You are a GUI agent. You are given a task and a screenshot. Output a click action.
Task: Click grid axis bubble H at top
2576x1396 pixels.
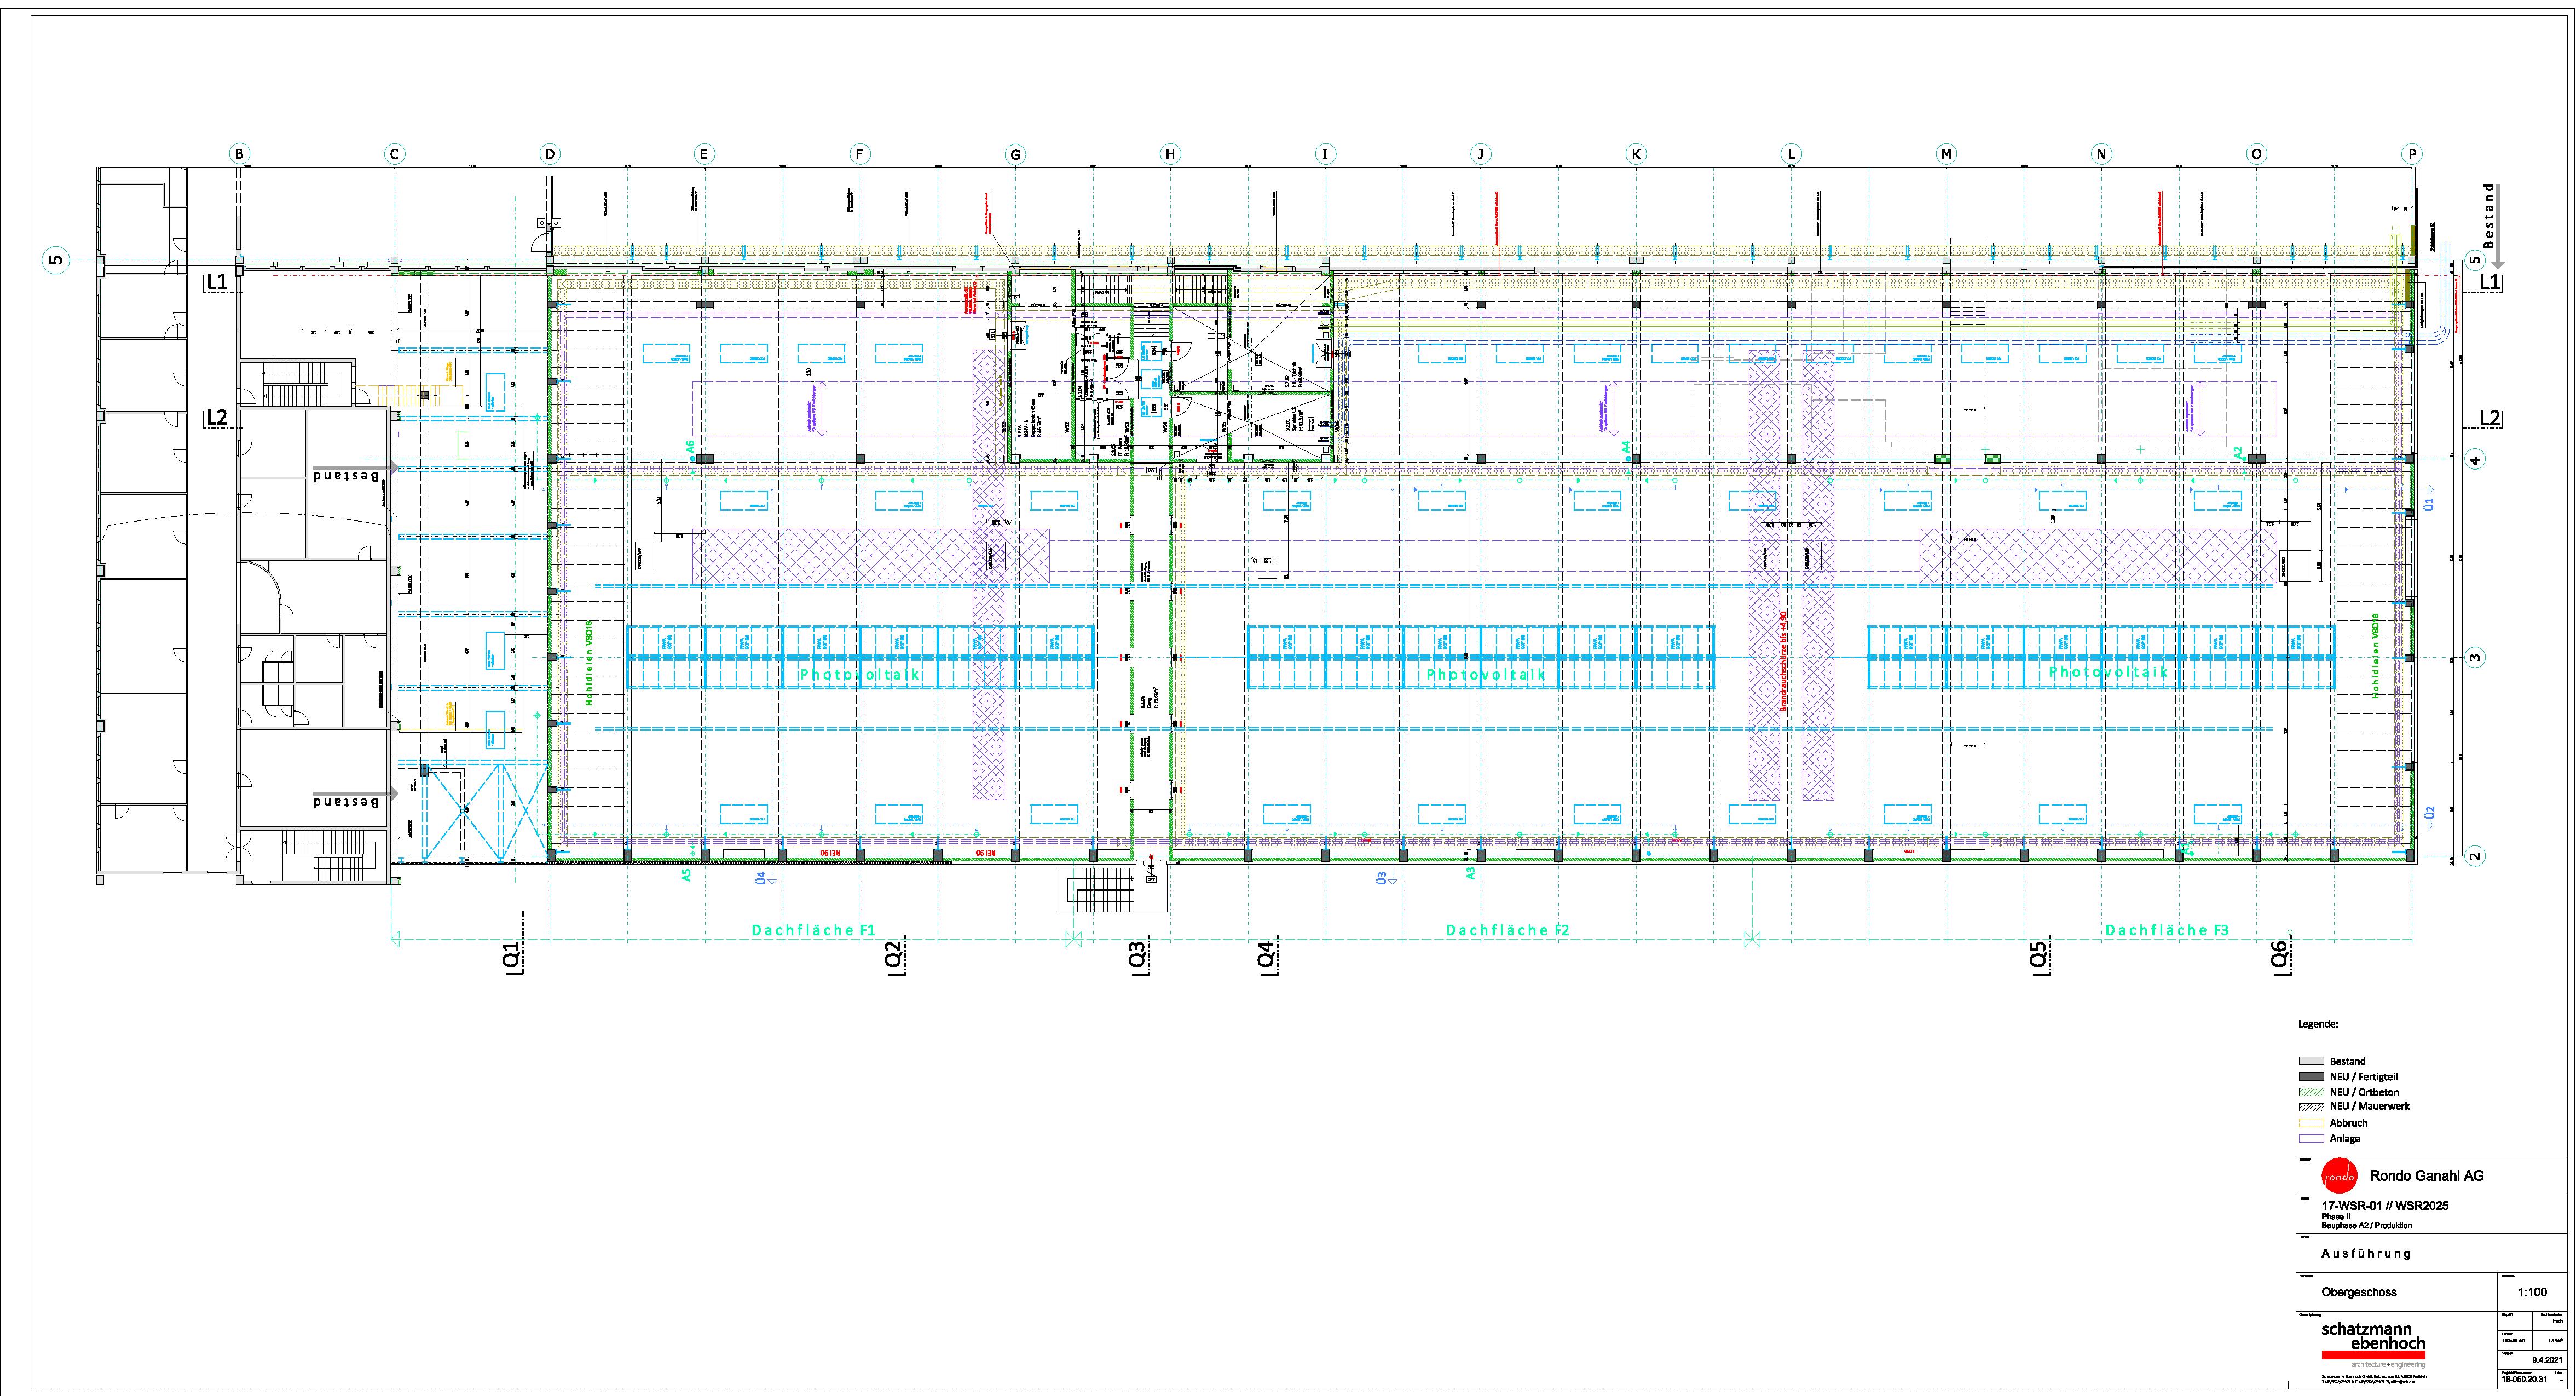click(1170, 154)
